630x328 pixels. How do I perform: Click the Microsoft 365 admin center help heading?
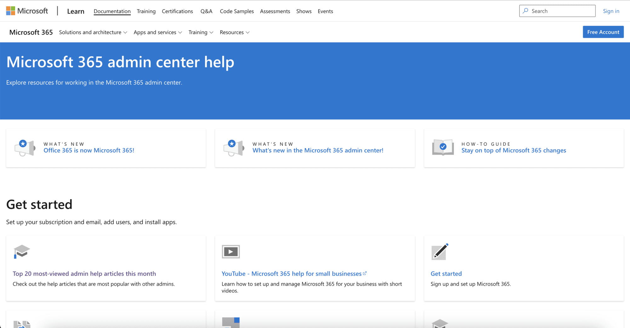point(120,62)
